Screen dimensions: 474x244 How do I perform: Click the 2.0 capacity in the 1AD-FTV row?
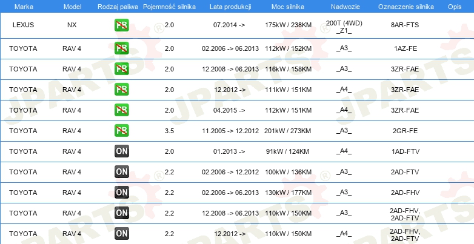pos(169,151)
